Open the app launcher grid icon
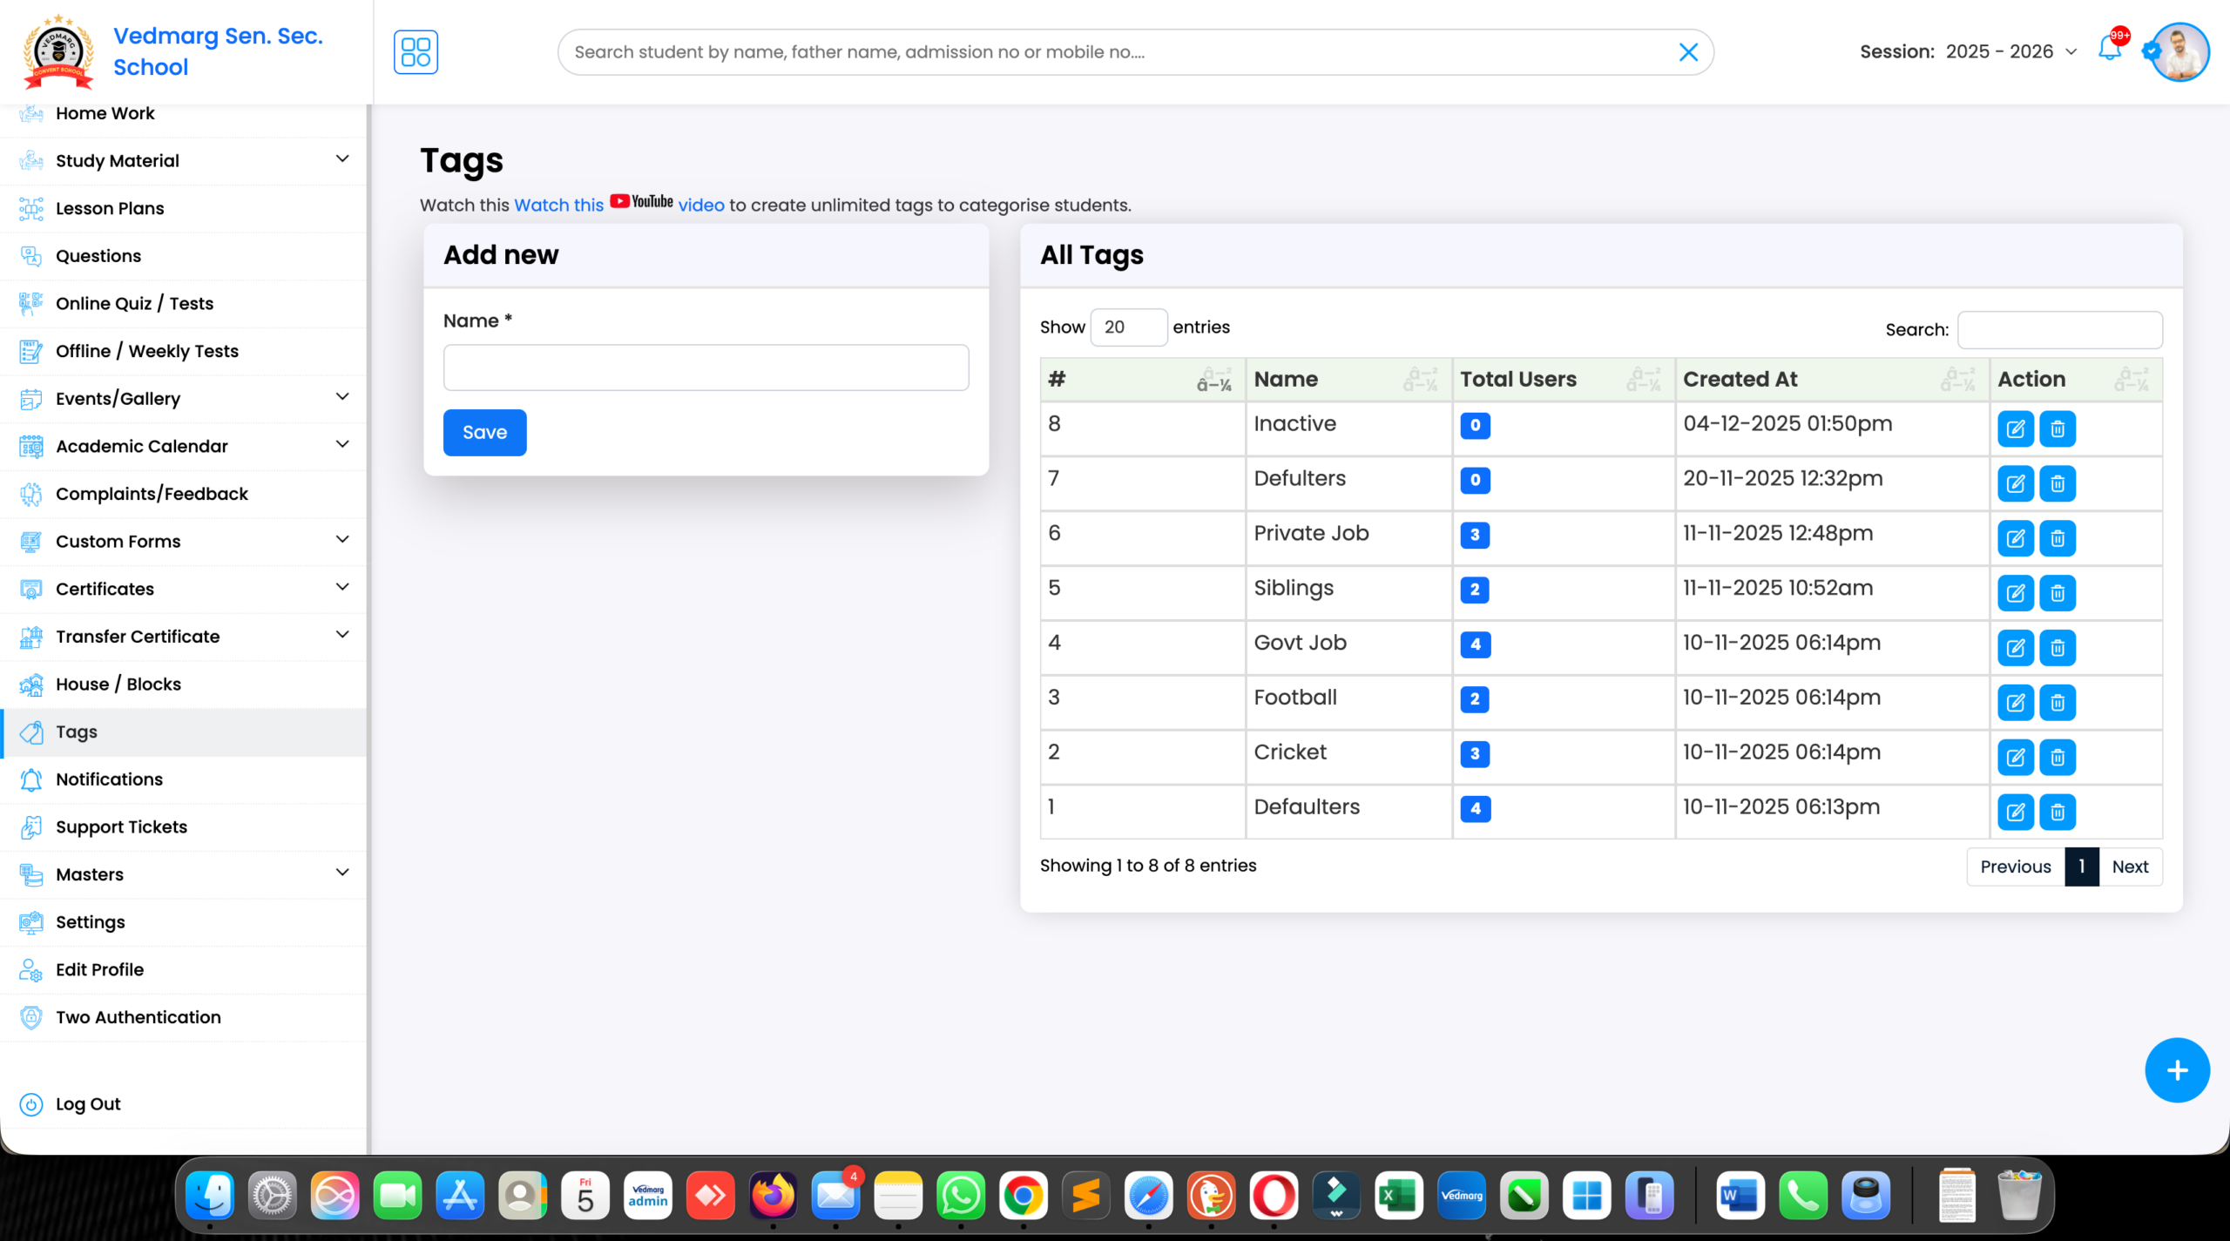 click(416, 51)
